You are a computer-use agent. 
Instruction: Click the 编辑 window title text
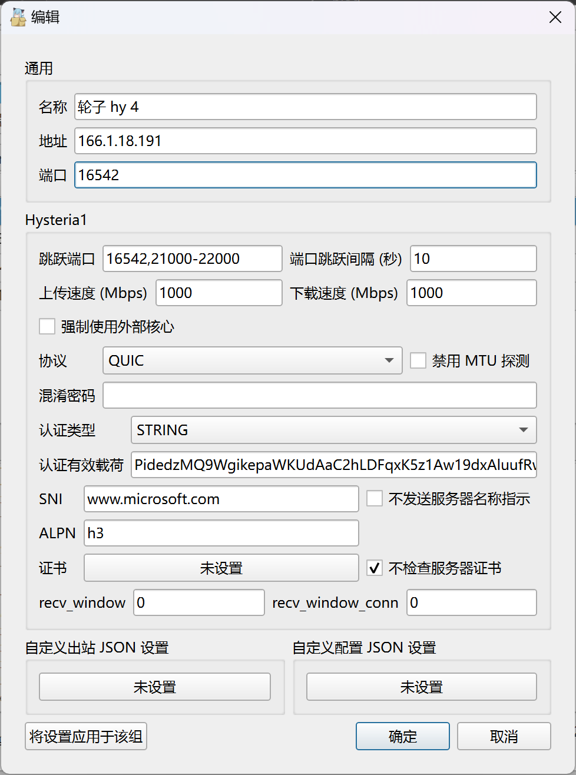pos(45,17)
